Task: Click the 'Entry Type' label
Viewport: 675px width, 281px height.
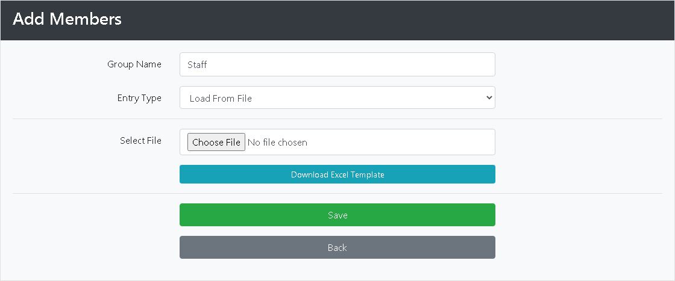Action: (x=139, y=98)
